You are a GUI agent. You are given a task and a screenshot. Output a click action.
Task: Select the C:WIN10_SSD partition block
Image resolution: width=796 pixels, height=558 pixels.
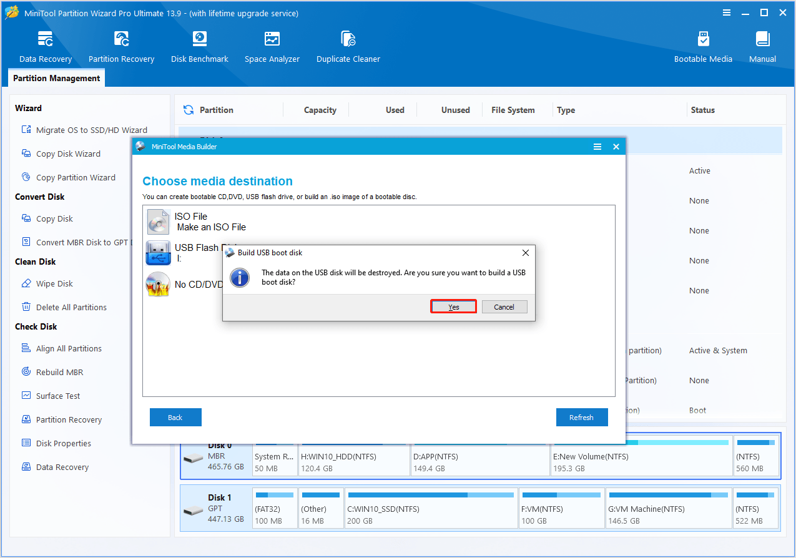pos(431,509)
